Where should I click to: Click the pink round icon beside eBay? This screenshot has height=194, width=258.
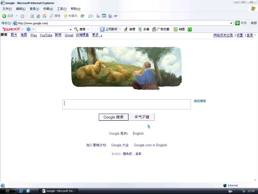click(x=110, y=16)
